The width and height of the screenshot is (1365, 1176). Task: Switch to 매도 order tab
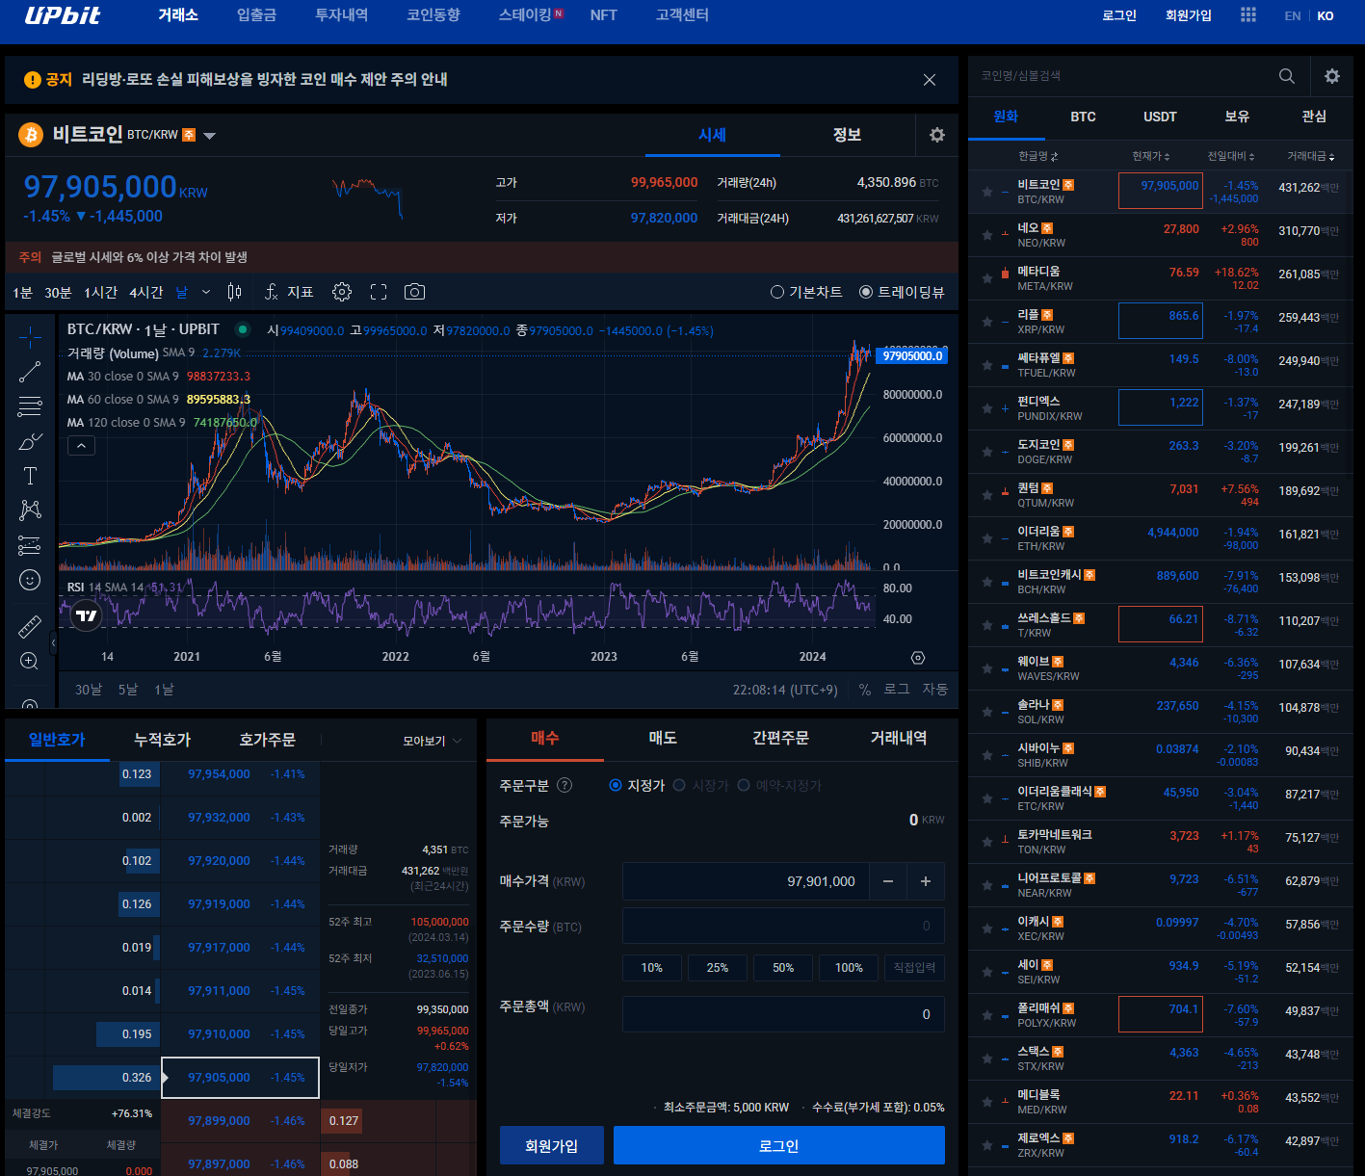pos(663,738)
